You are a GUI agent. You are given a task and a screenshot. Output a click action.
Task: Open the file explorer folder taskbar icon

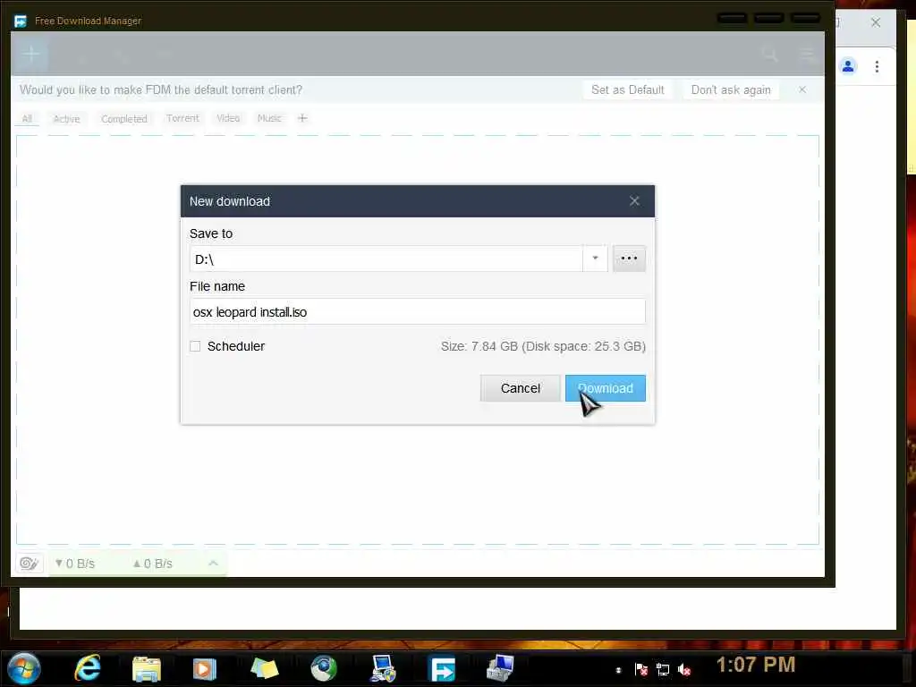click(x=147, y=669)
